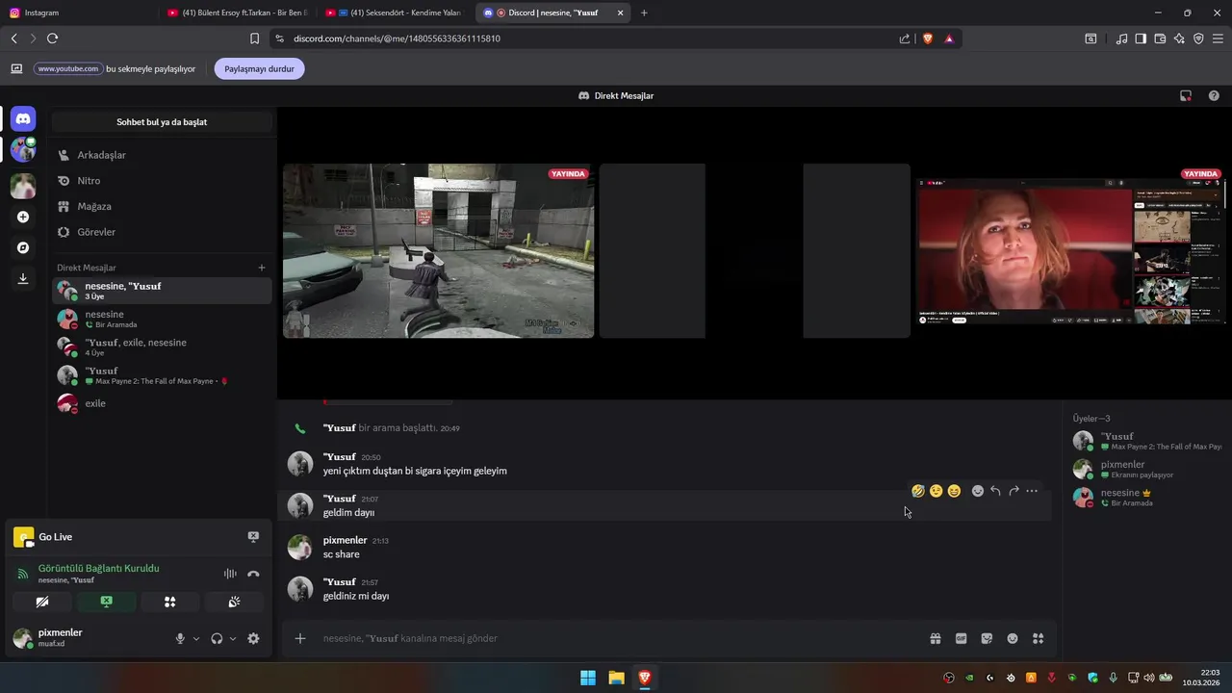Open apps launcher icon in message bar
1232x693 pixels.
click(1038, 638)
